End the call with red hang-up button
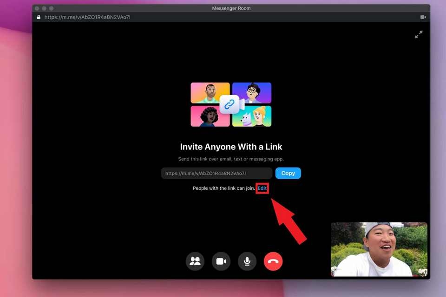Screen dimensions: 446x297 click(x=273, y=261)
